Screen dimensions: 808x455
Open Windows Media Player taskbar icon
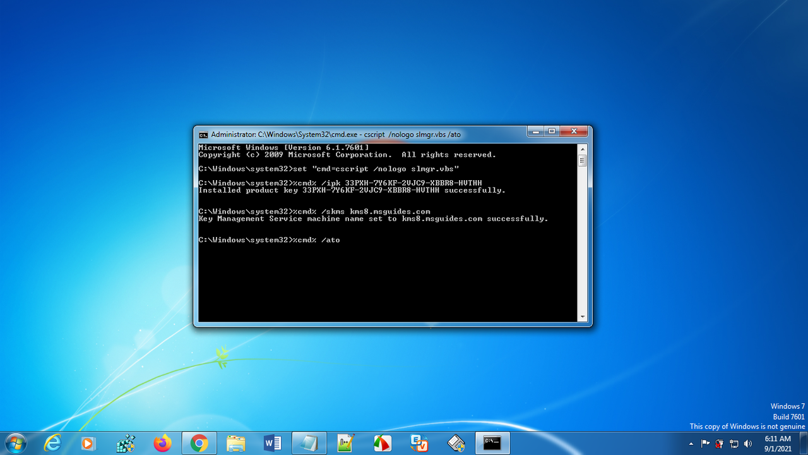pos(89,444)
